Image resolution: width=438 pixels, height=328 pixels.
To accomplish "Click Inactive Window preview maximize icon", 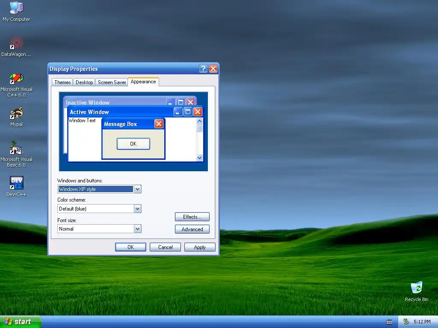I will click(181, 102).
